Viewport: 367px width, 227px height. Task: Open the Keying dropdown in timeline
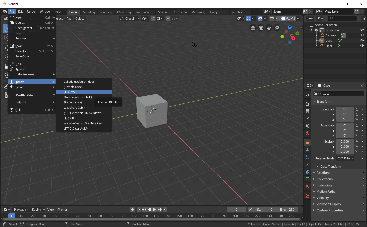pos(38,210)
